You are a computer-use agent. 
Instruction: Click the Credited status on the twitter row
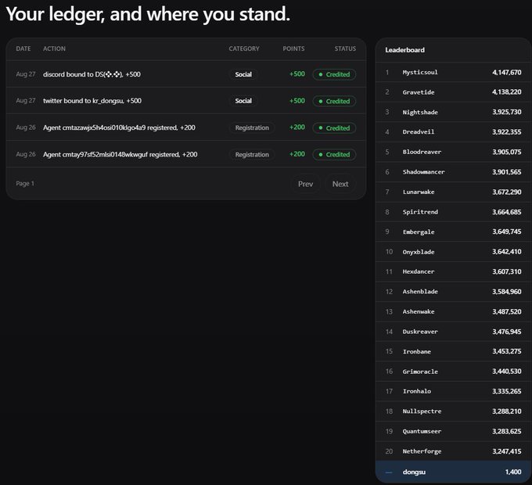tap(334, 101)
